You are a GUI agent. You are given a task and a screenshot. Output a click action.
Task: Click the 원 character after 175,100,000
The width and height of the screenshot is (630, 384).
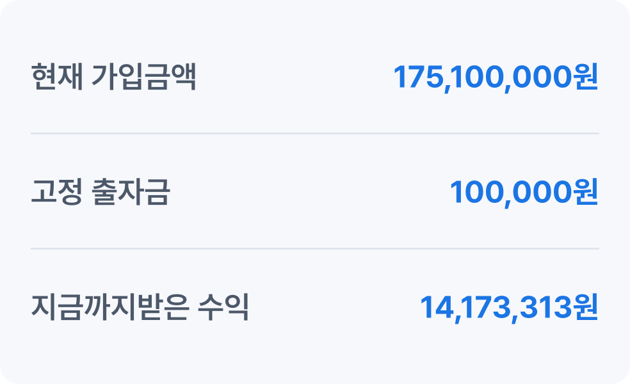[x=586, y=77]
